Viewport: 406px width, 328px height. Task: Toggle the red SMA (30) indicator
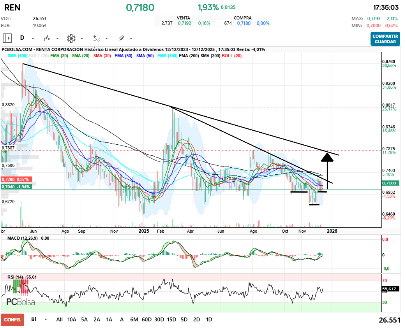102,56
